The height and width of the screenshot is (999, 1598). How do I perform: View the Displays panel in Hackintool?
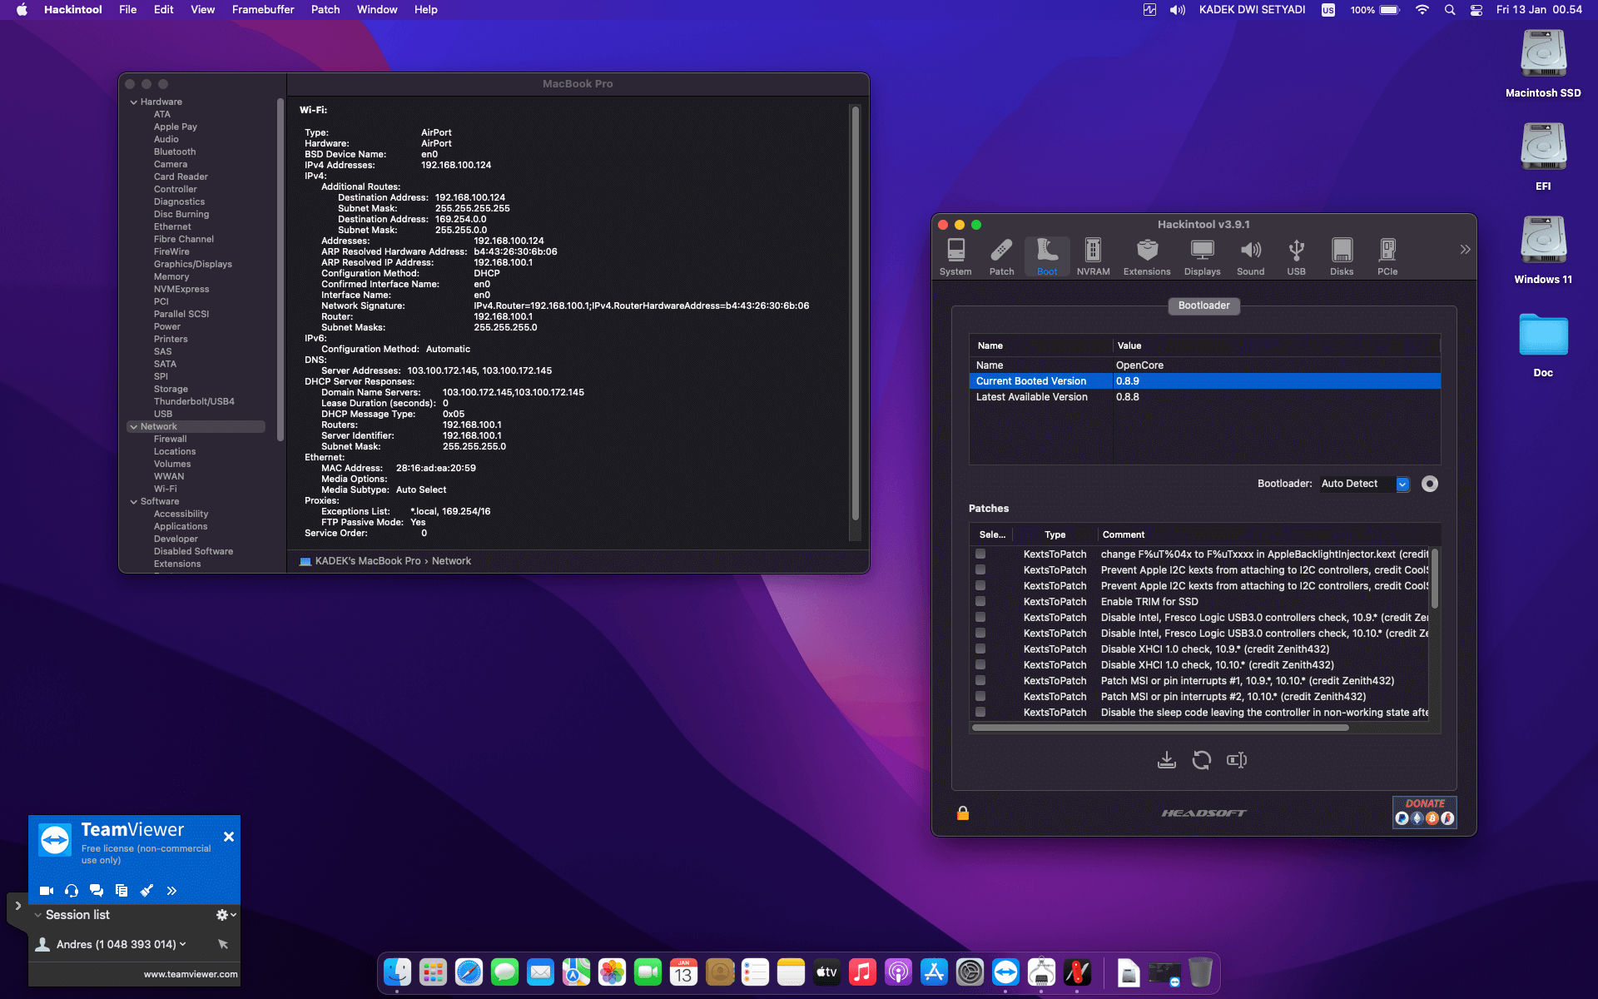1202,256
